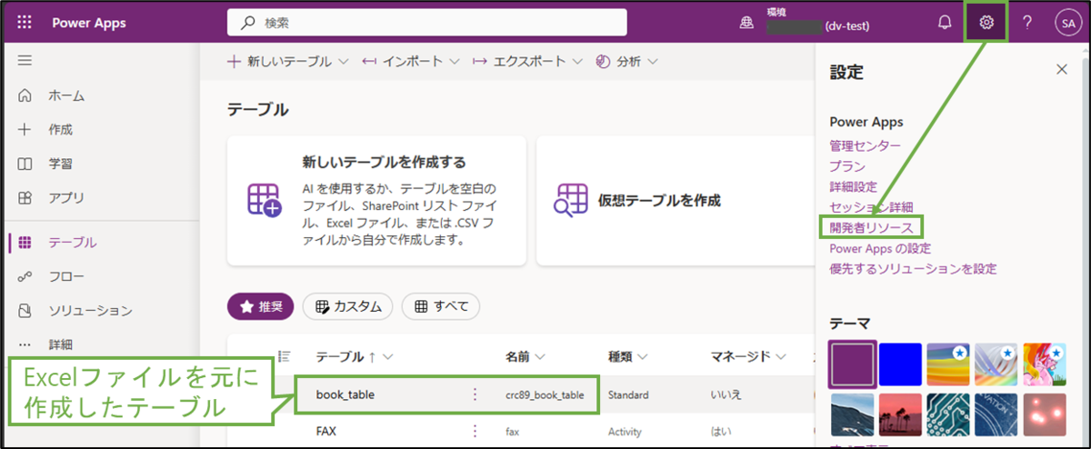Click the environment globe icon
Viewport: 1091px width, 449px height.
pos(747,24)
